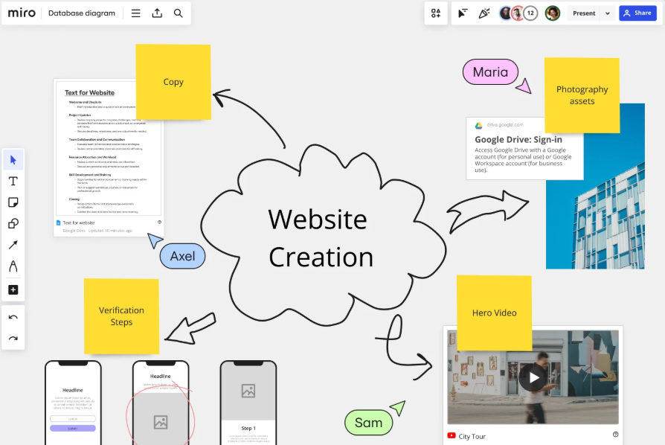The width and height of the screenshot is (665, 445).
Task: Click the export board icon
Action: tap(157, 13)
